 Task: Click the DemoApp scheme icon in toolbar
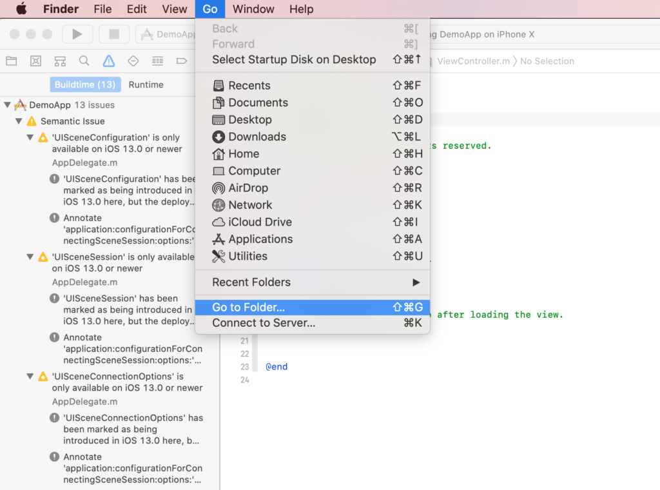[x=147, y=34]
